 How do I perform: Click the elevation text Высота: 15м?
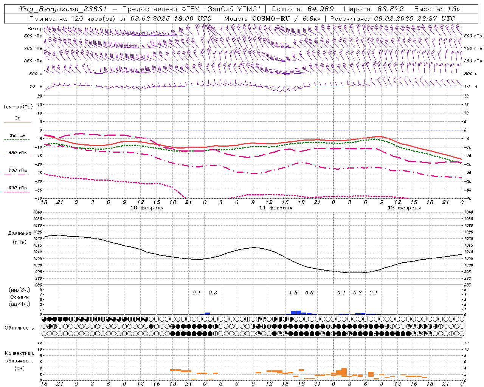coord(437,9)
